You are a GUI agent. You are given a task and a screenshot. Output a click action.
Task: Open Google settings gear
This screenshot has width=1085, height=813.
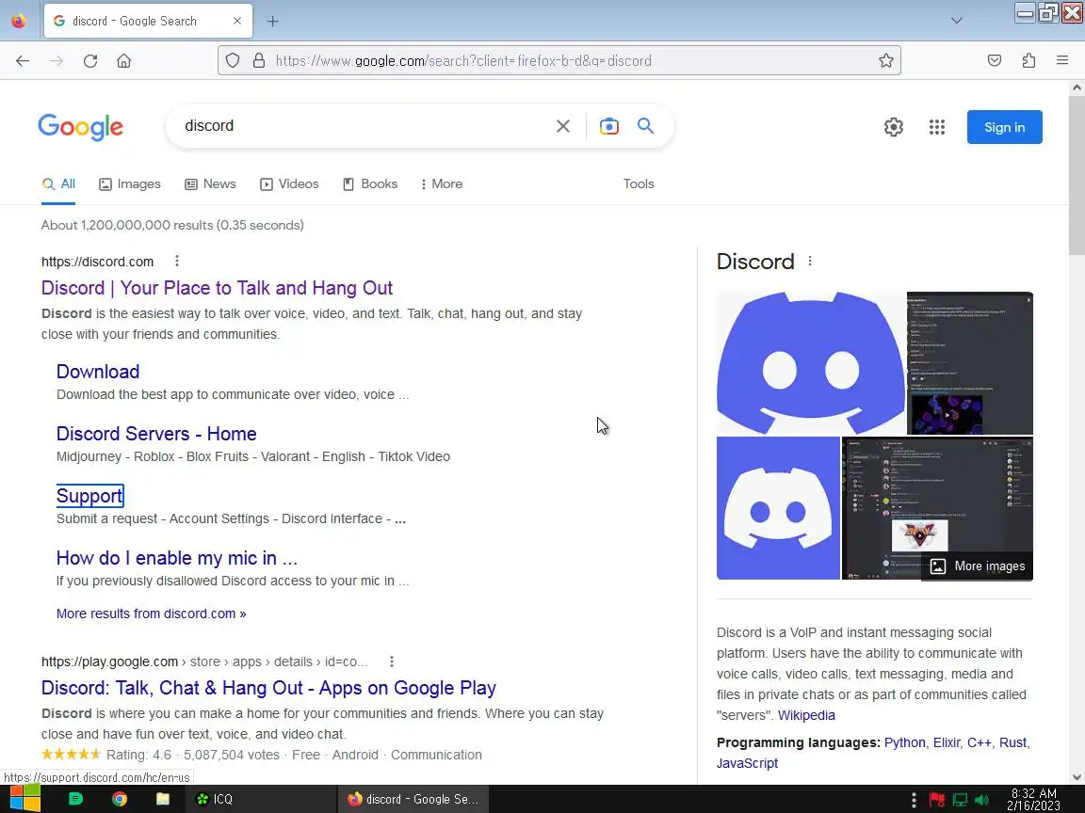tap(893, 127)
